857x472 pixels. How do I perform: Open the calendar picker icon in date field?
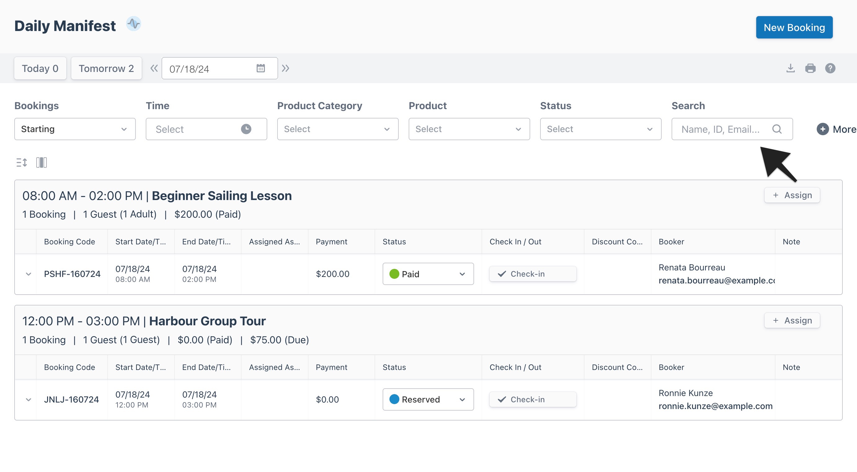tap(261, 68)
